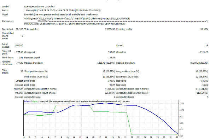Select the maximal drawdown value '1285.40 (85.24%)'
The width and height of the screenshot is (221, 139).
tap(106, 63)
